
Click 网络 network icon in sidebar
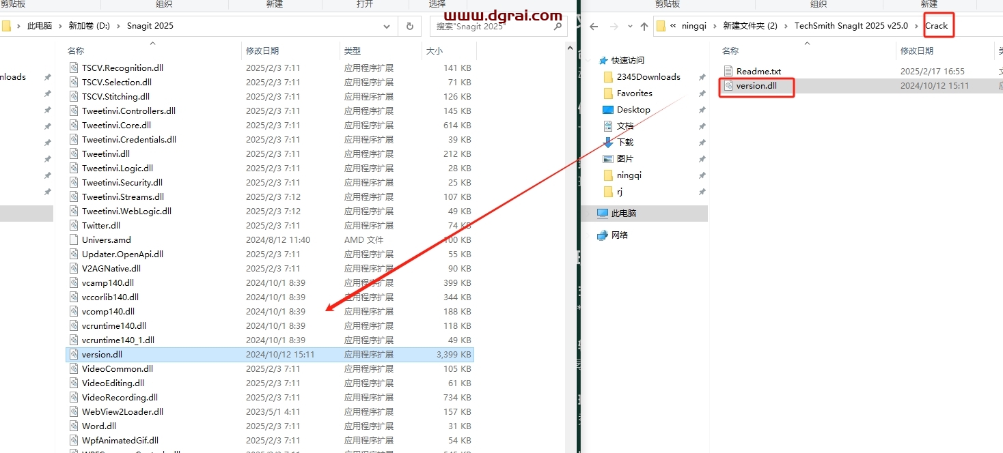pyautogui.click(x=603, y=235)
